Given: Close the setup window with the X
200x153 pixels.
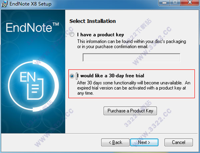Looking at the screenshot, I should coord(190,3).
